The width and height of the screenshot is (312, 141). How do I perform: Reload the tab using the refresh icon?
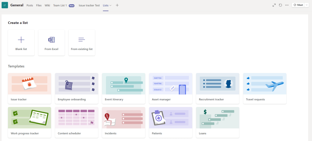click(280, 5)
